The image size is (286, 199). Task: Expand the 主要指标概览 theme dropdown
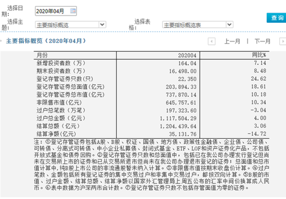click(x=102, y=24)
